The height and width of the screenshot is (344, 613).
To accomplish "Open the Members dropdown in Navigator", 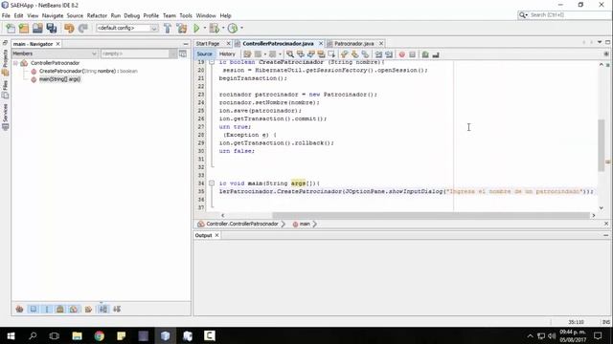I will [55, 54].
